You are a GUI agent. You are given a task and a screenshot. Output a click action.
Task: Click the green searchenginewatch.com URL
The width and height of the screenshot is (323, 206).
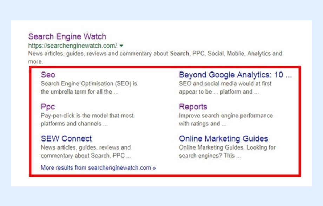coord(73,46)
